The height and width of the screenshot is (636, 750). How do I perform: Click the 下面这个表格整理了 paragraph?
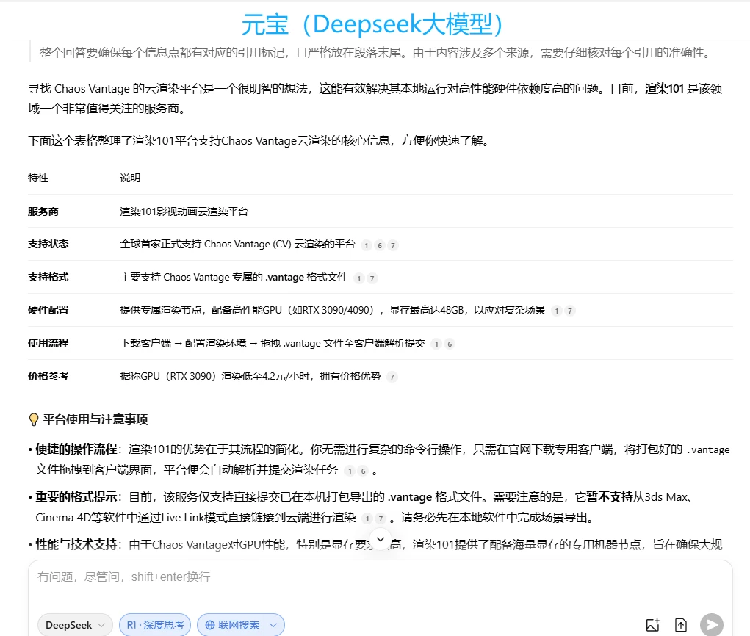[x=260, y=140]
